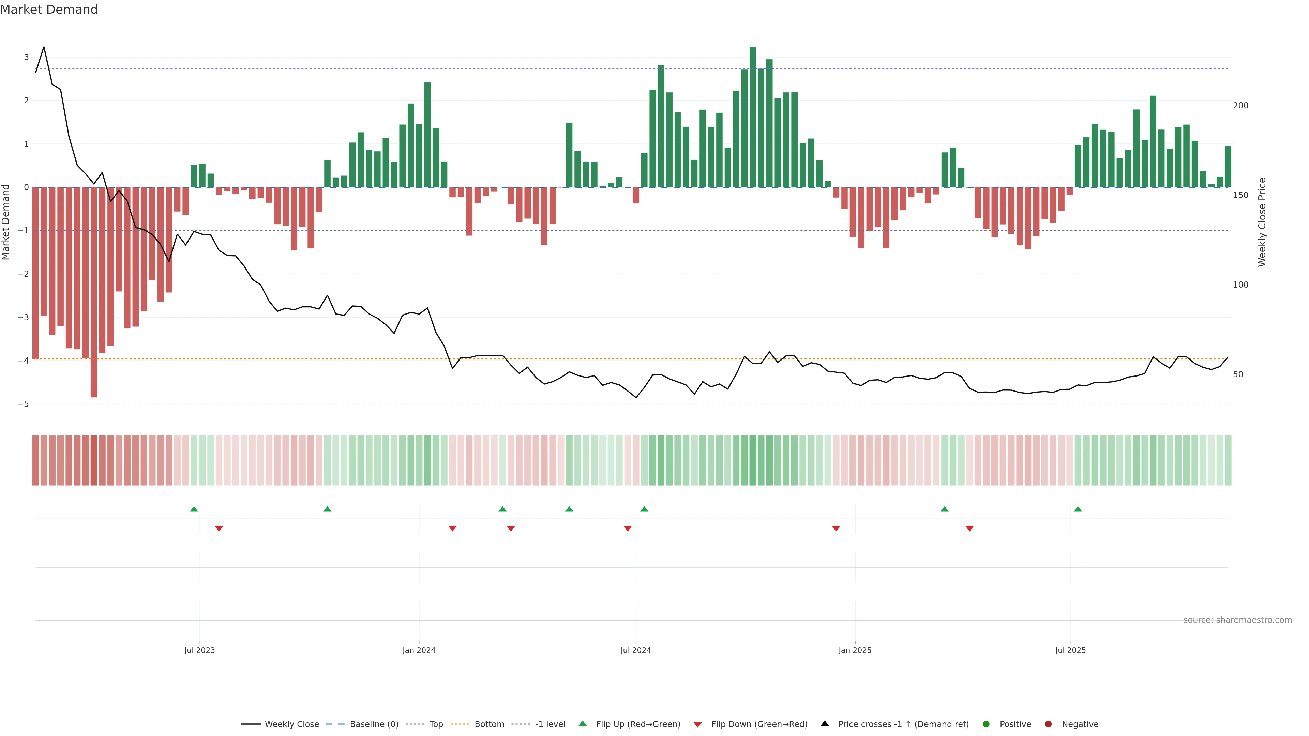Hide the Top dotted line legend item
The height and width of the screenshot is (736, 1309).
(x=436, y=724)
